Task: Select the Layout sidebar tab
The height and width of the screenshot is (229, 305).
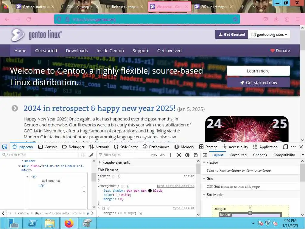Action: pos(218,155)
